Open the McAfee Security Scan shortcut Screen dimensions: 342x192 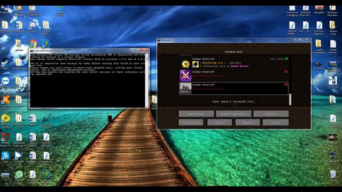(x=5, y=139)
